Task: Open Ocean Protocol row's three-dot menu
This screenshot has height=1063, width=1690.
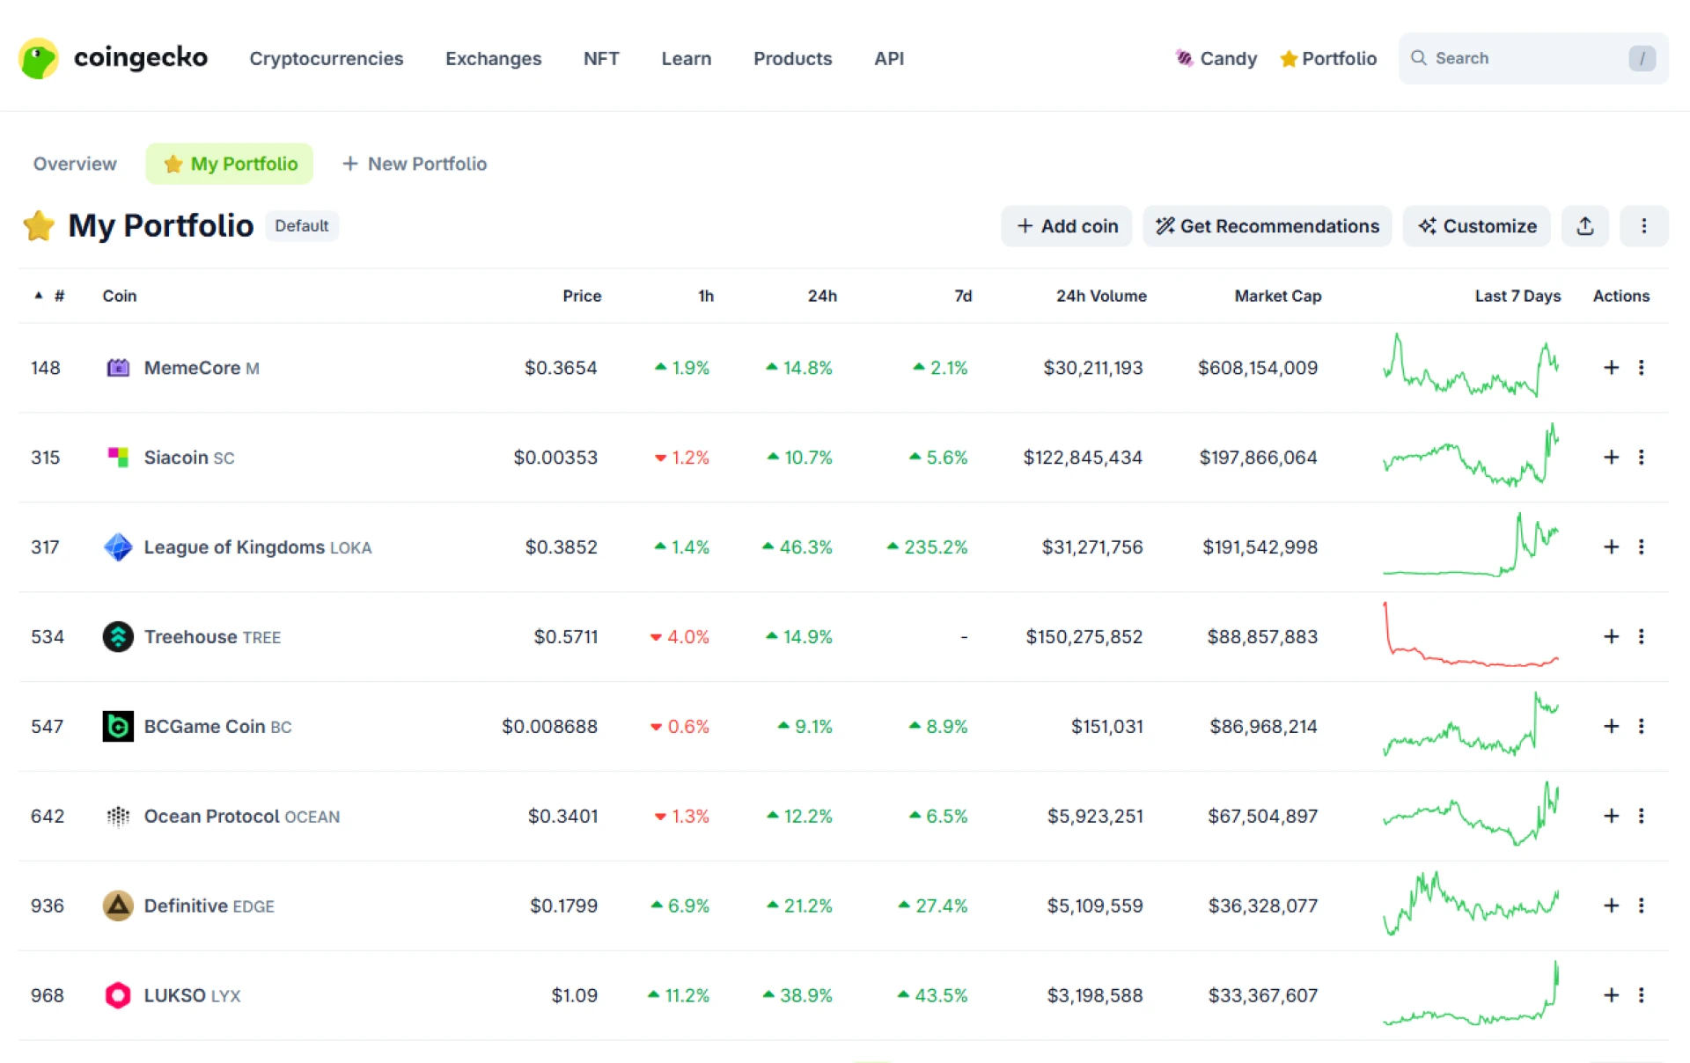Action: coord(1642,816)
